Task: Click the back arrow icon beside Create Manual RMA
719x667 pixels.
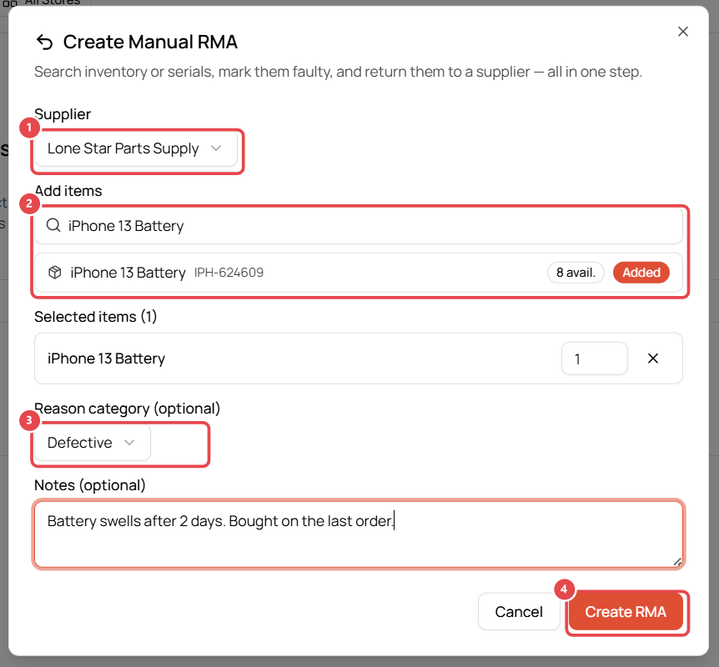Action: coord(44,43)
